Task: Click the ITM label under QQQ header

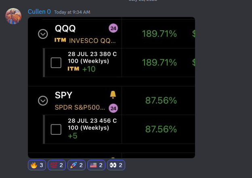Action: pyautogui.click(x=60, y=40)
